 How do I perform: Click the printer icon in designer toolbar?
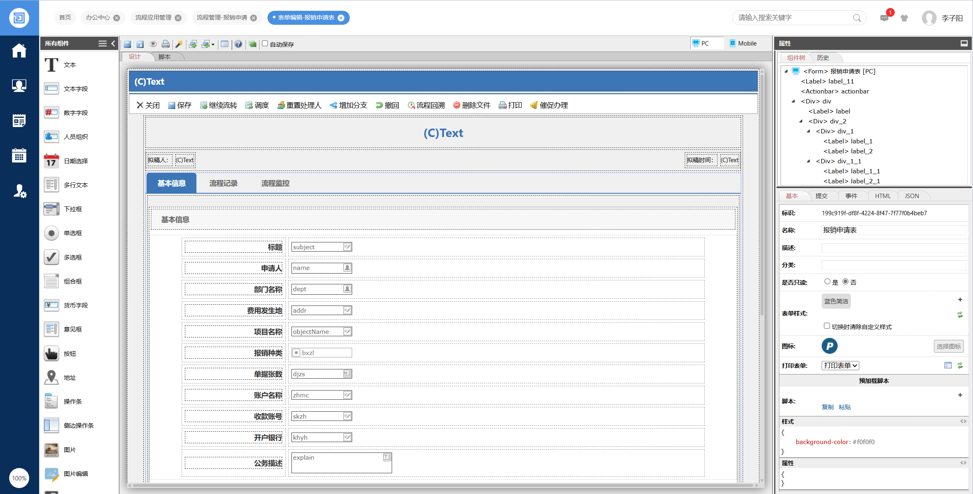(x=165, y=44)
